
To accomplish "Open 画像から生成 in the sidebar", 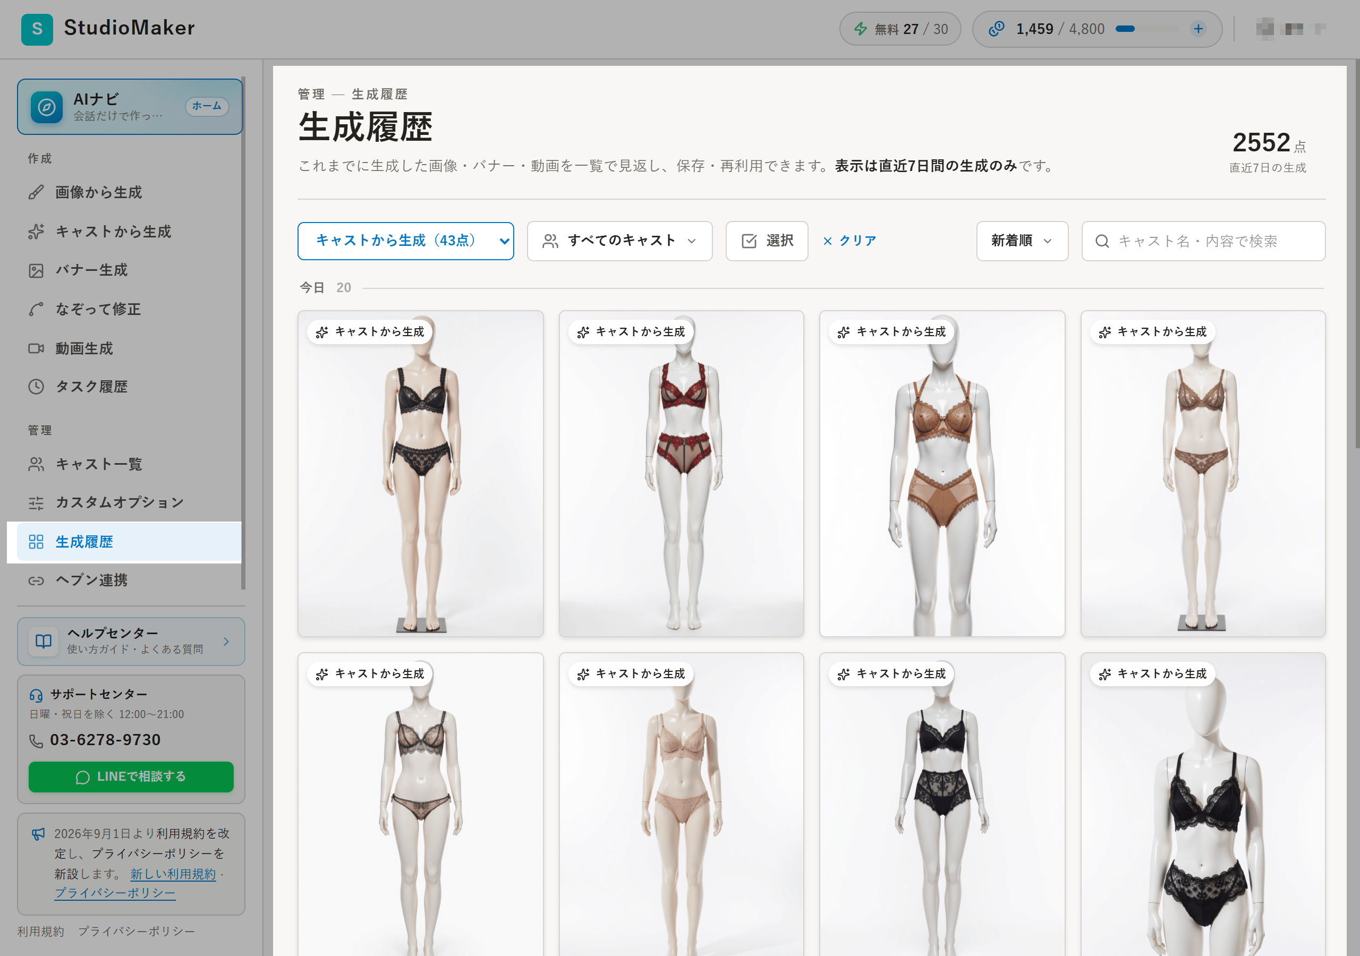I will click(x=129, y=192).
